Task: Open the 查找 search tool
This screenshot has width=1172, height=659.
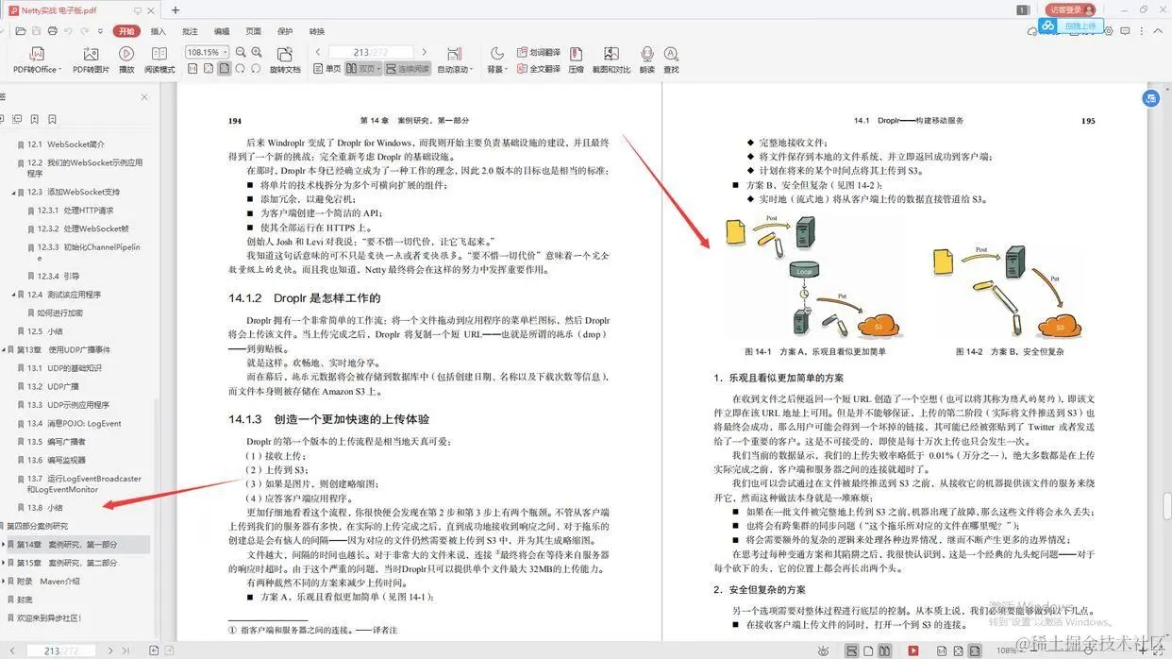Action: 671,60
